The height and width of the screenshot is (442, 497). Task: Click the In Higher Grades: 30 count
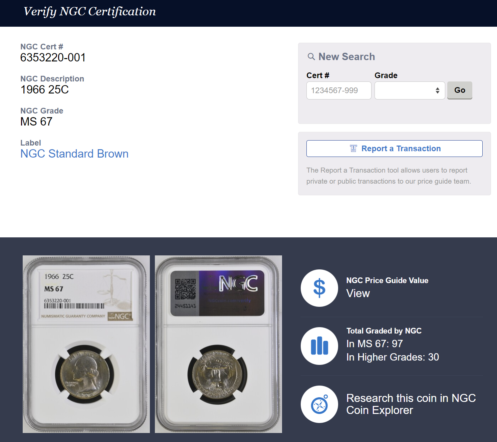[393, 357]
